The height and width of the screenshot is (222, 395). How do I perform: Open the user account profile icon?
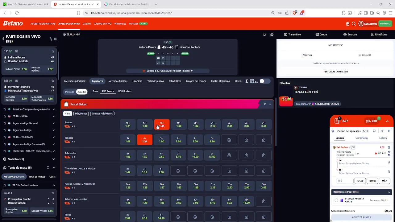(361, 24)
